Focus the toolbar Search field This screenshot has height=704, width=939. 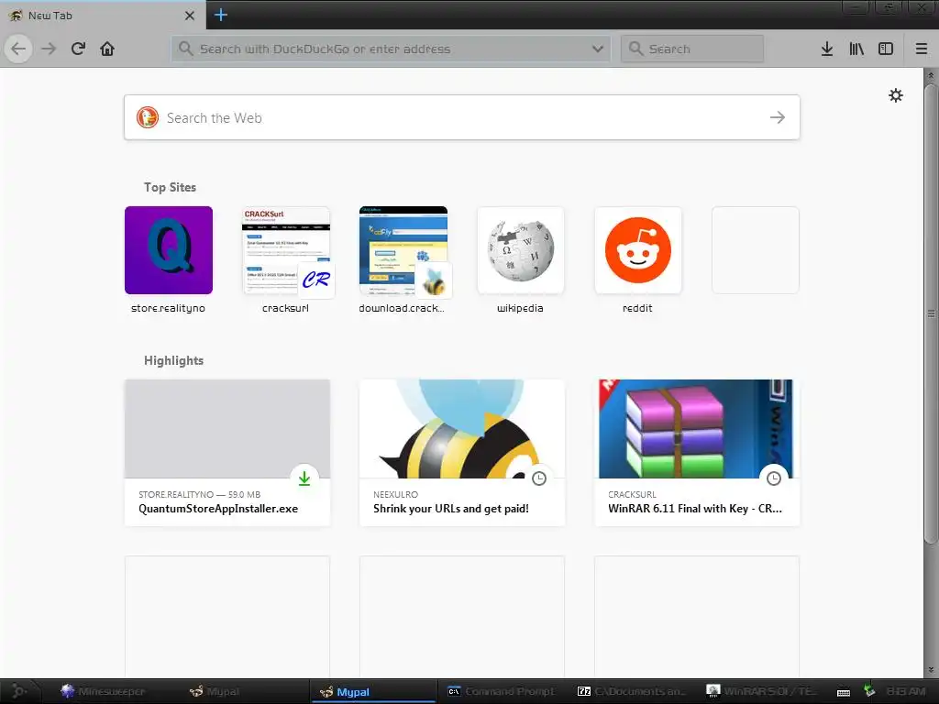pos(692,49)
